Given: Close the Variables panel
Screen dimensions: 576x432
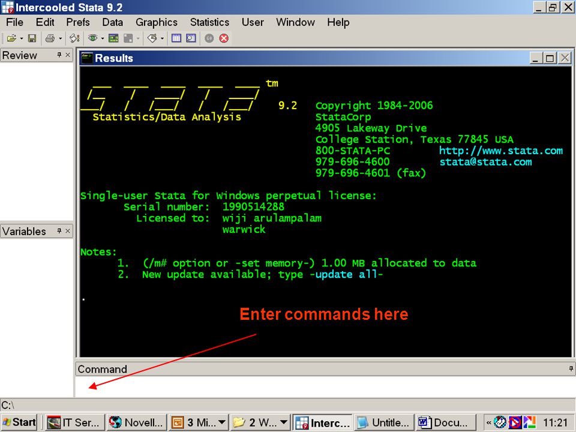Looking at the screenshot, I should [x=68, y=230].
